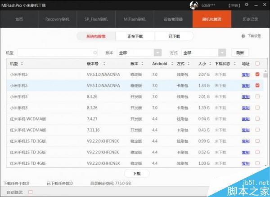Open the 方式 全部 combo box

point(203,53)
